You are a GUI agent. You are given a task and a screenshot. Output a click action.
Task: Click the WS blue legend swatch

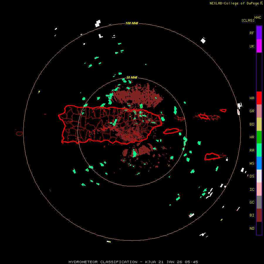pos(259,163)
